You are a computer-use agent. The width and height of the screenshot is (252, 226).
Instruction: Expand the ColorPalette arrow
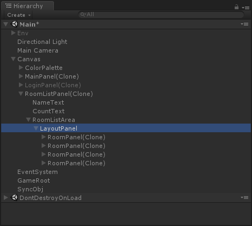pyautogui.click(x=21, y=68)
